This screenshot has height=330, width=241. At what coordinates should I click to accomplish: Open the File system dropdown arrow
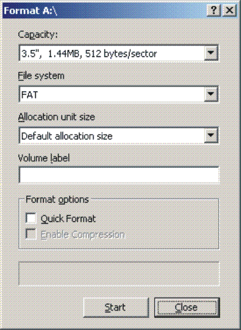click(210, 94)
